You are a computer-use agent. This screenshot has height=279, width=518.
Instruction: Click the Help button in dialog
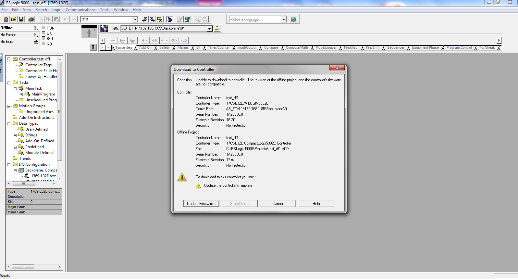[316, 204]
